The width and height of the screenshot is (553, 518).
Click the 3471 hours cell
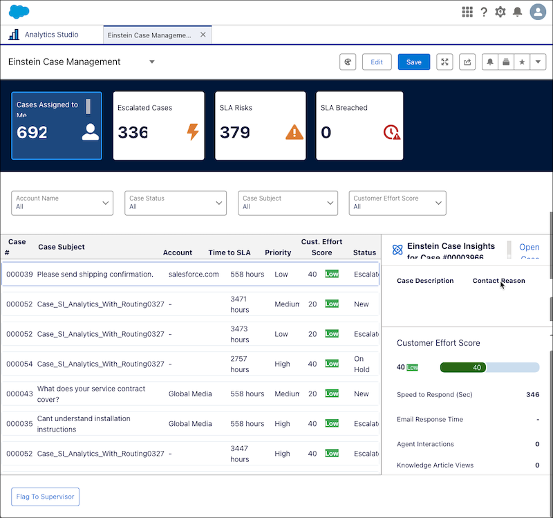coord(240,304)
